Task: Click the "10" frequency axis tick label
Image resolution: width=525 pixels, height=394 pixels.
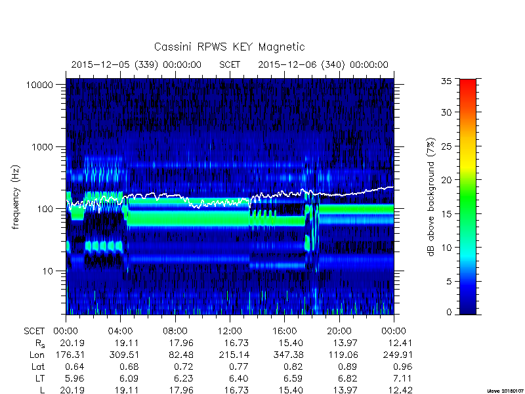Action: (47, 271)
